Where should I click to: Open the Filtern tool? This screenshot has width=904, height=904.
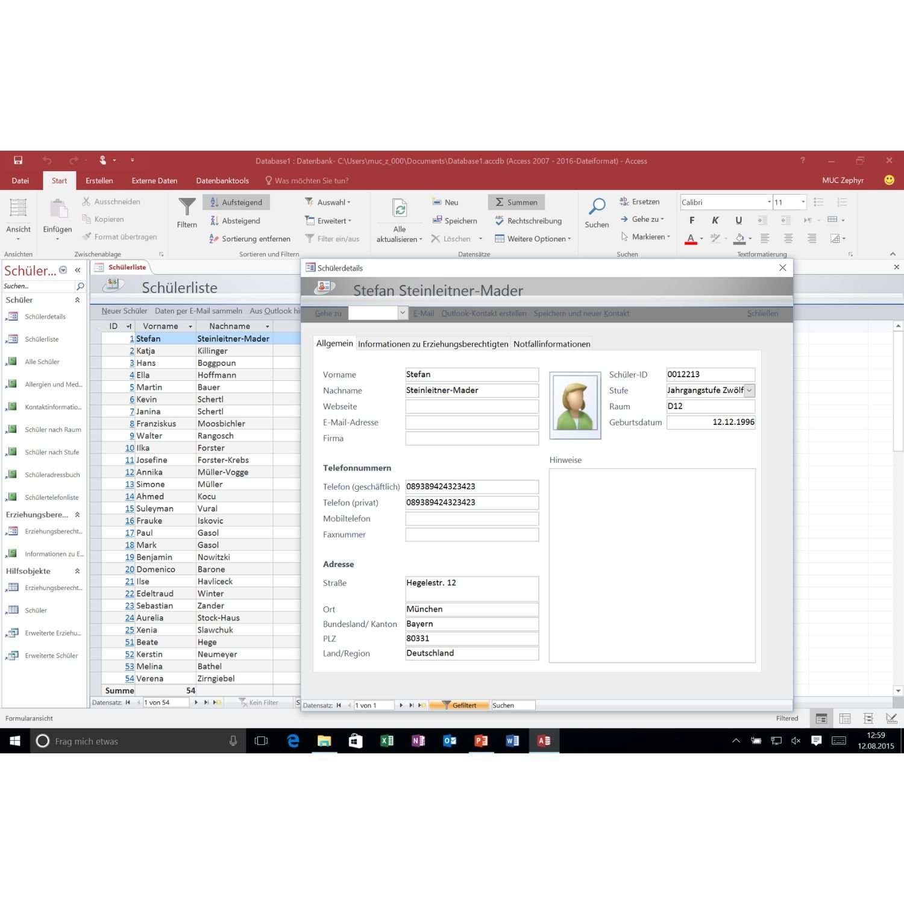point(186,214)
